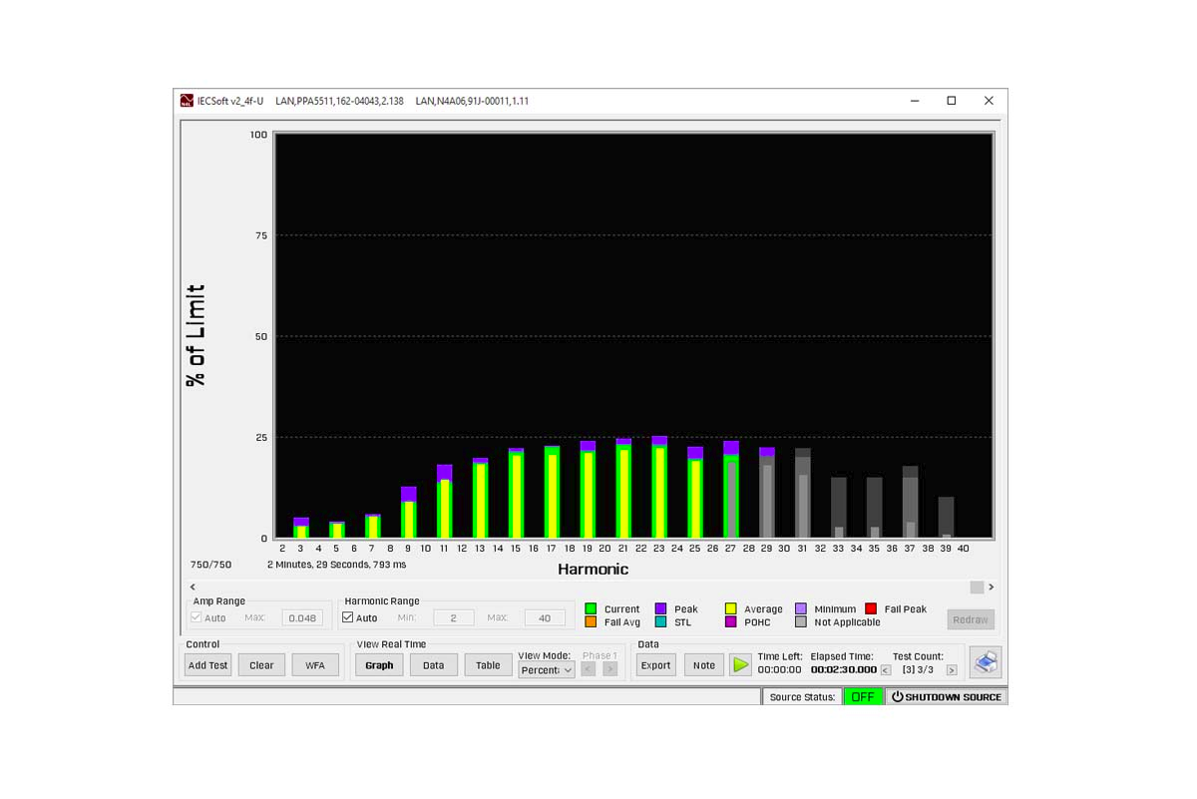1197x799 pixels.
Task: Close the IECSoft window
Action: pos(989,101)
